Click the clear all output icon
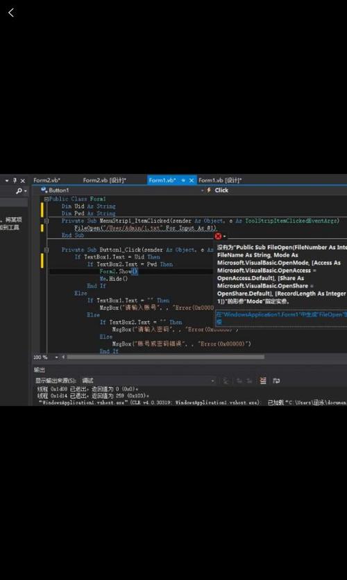The height and width of the screenshot is (580, 347). tap(263, 380)
